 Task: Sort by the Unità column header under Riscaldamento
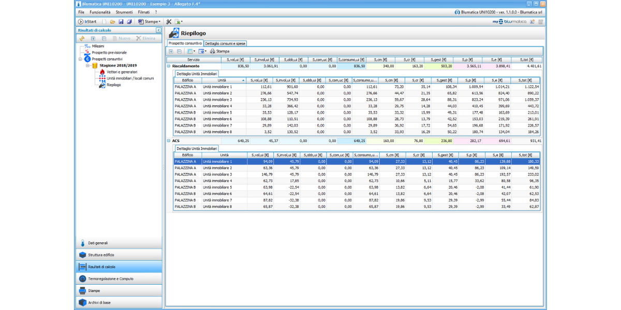point(221,80)
